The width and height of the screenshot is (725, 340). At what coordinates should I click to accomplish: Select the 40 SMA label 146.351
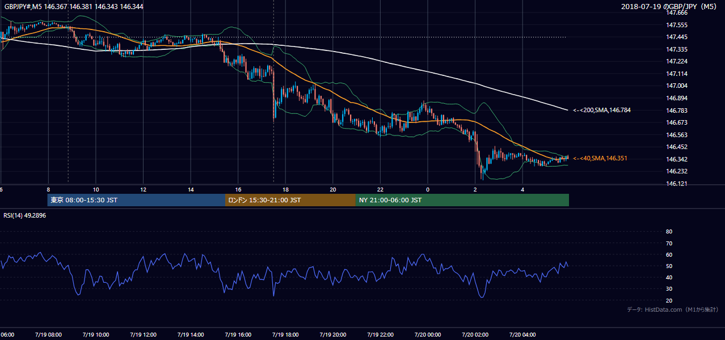point(600,159)
